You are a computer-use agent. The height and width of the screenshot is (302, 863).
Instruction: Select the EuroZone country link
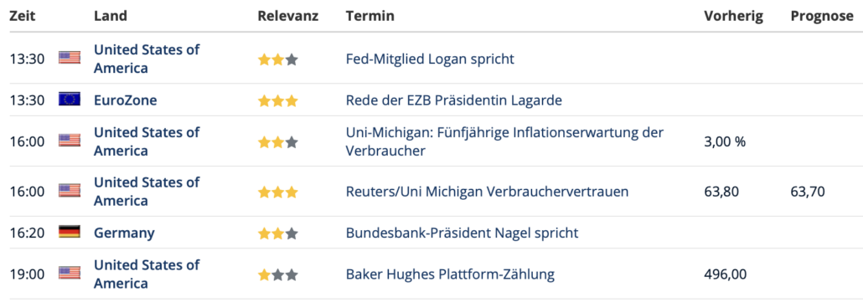coord(126,100)
